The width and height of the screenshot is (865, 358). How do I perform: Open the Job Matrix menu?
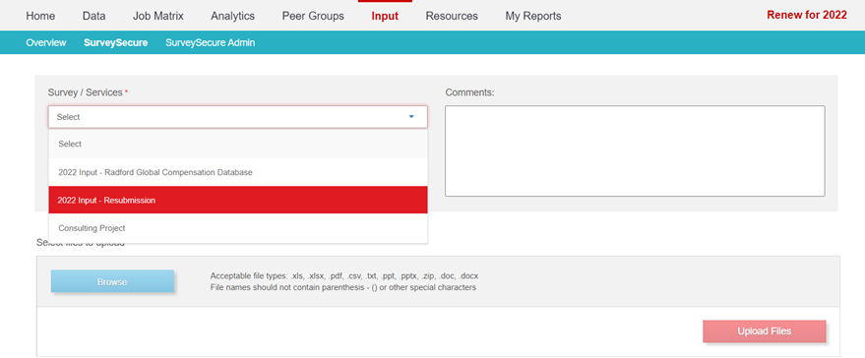158,16
